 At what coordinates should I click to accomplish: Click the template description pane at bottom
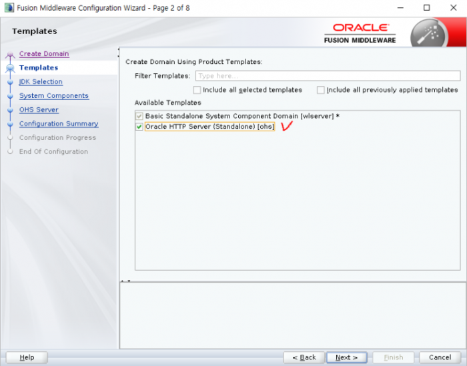click(x=293, y=315)
